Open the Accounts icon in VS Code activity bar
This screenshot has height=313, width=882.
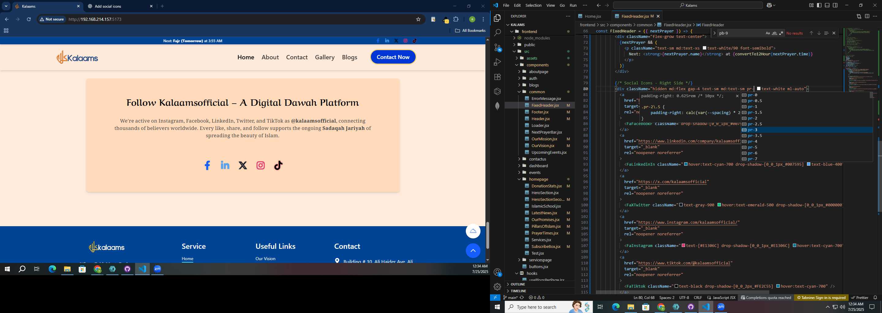[497, 272]
